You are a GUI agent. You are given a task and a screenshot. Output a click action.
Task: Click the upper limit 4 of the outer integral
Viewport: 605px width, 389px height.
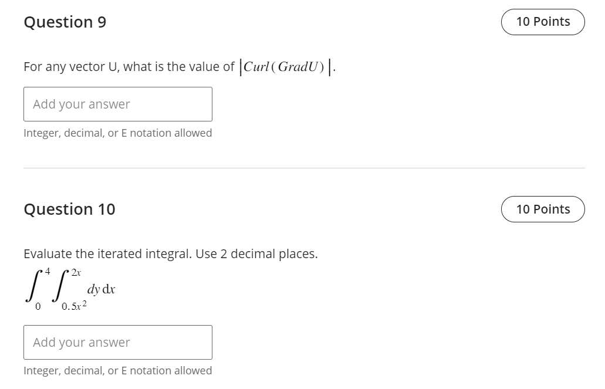48,272
